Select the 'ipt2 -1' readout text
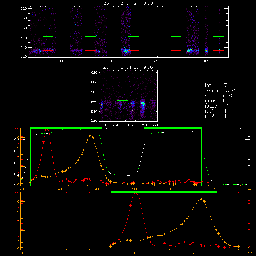Viewport: 256px width, 256px height. click(216, 116)
